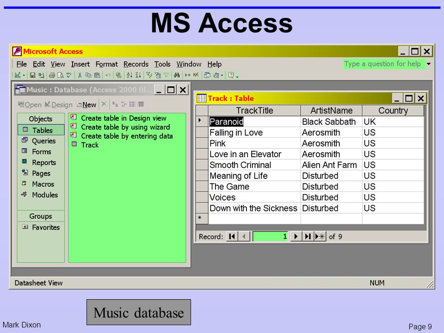Click the New Record toolbar icon

coord(187,75)
